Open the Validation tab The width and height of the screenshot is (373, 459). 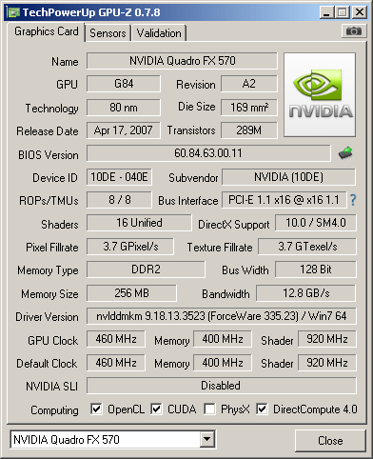(159, 33)
